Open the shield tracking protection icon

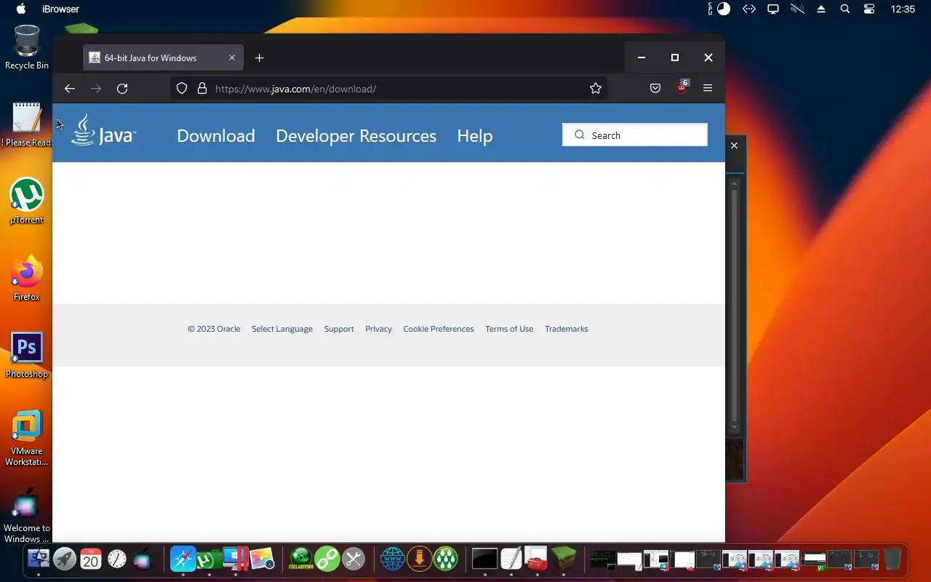pyautogui.click(x=182, y=89)
